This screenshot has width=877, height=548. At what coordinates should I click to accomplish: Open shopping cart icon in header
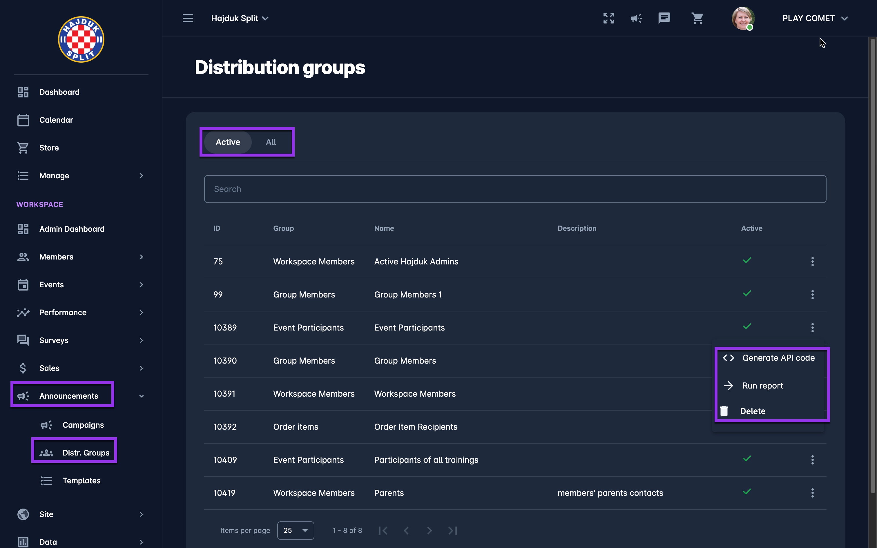coord(697,18)
